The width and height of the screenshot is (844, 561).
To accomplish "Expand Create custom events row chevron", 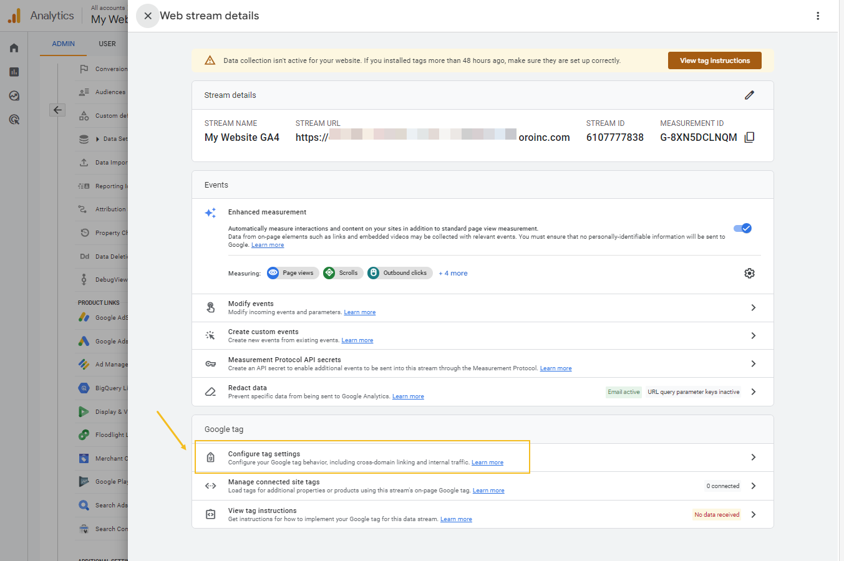I will click(x=753, y=336).
